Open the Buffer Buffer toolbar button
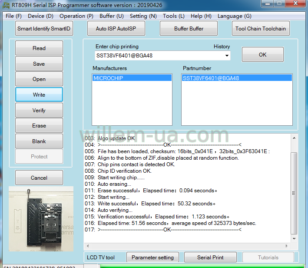The image size is (308, 268). click(189, 29)
